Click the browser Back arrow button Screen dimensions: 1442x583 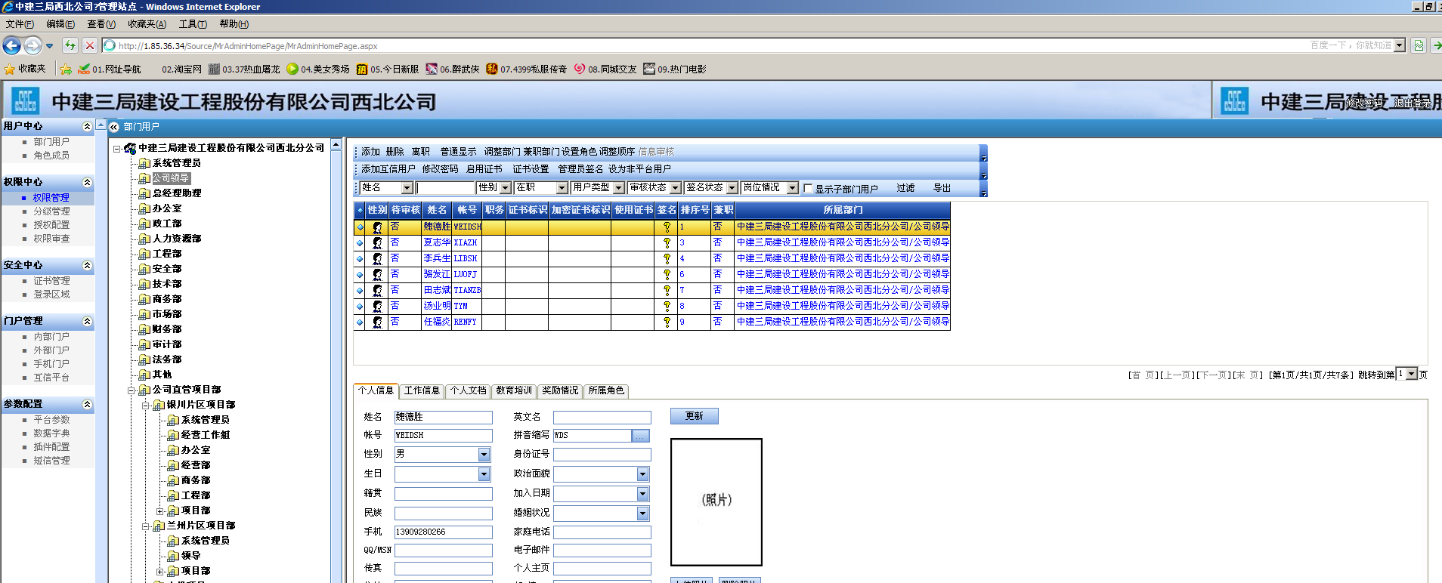click(12, 45)
